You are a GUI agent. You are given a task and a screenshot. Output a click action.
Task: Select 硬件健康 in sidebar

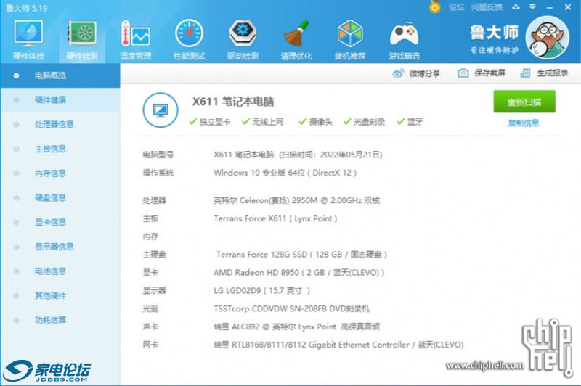coord(60,100)
